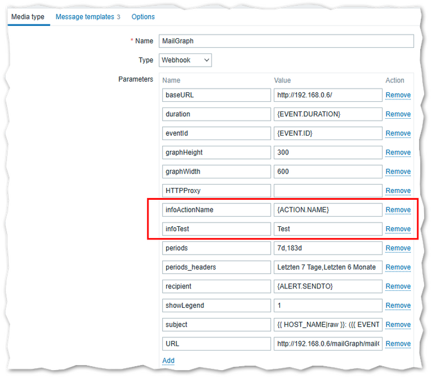Click the Name field containing MailGraph
The width and height of the screenshot is (431, 377).
coord(286,41)
